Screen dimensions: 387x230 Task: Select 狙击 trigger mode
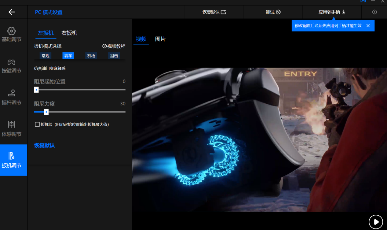point(114,56)
